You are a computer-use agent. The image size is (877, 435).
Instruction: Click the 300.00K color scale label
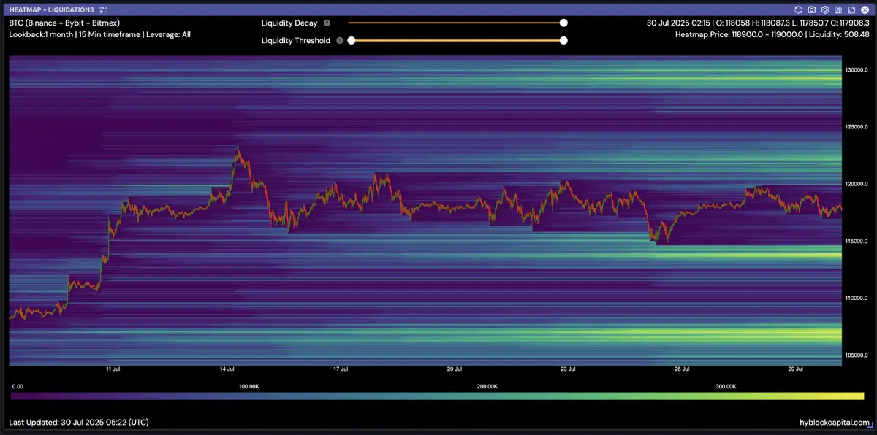[x=726, y=386]
